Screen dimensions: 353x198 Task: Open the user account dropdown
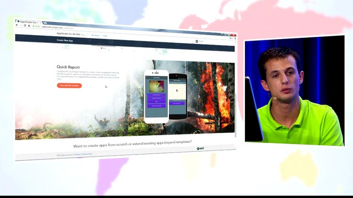pos(200,41)
